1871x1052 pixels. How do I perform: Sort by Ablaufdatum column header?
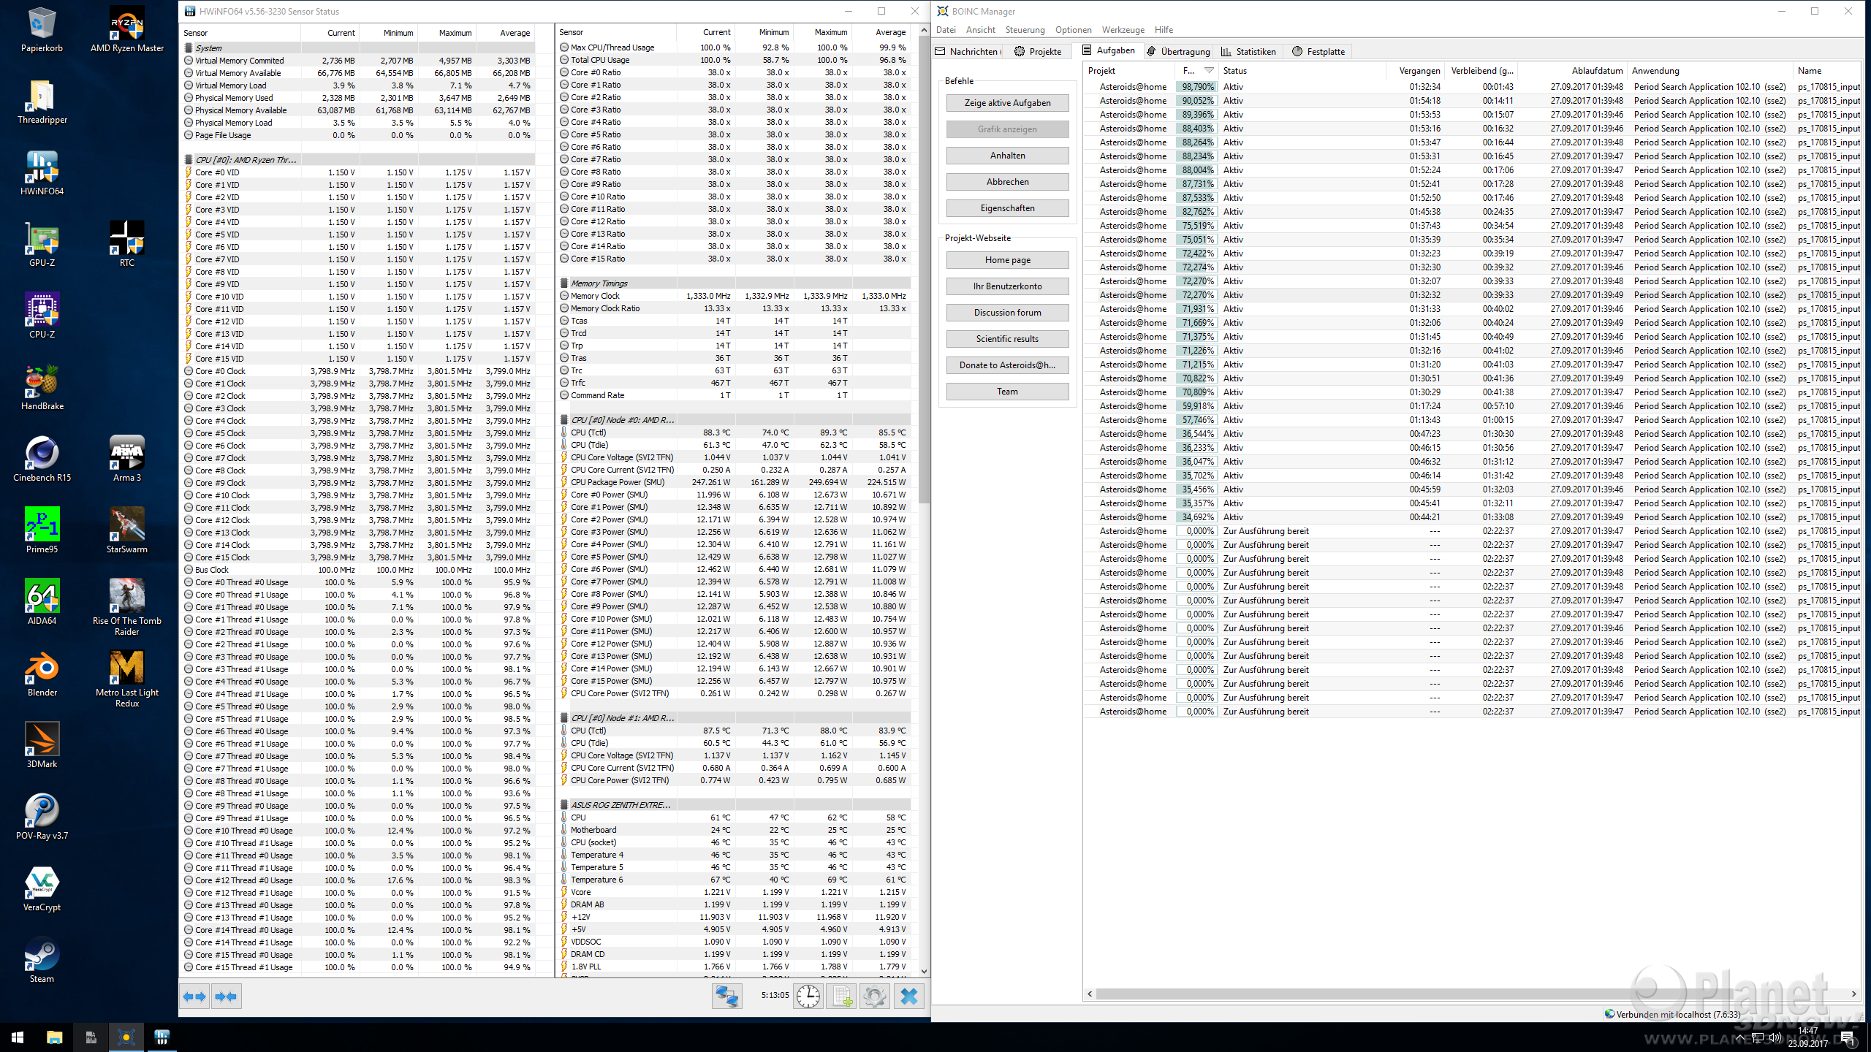click(x=1573, y=71)
